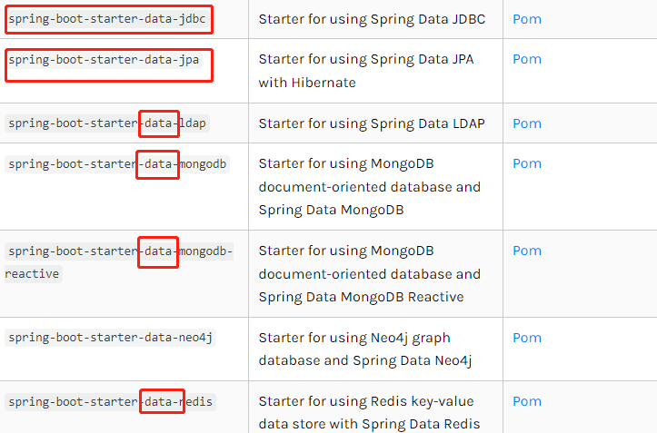Click the spring-boot-starter-data-ldap code label

point(107,123)
